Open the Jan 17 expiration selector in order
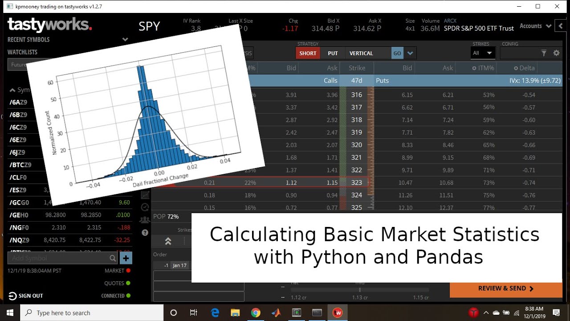570x321 pixels. (x=179, y=265)
